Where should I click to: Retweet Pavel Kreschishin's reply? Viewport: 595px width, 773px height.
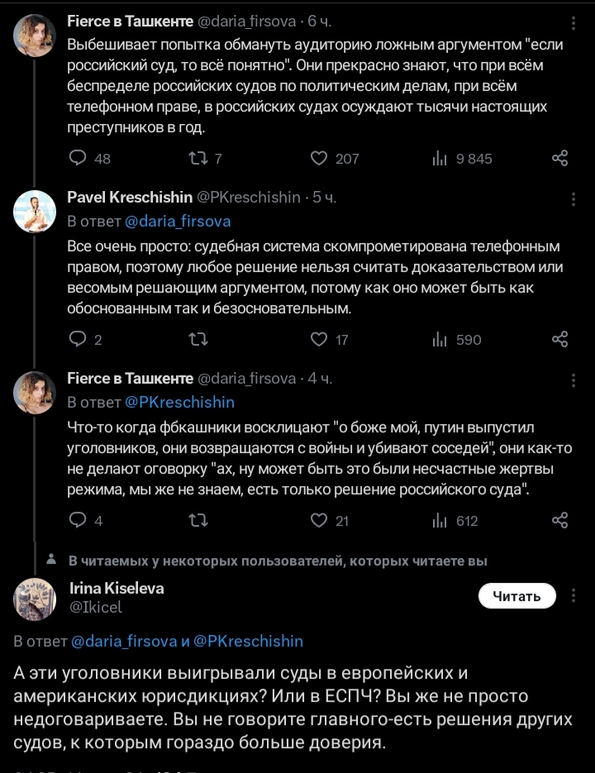tap(198, 339)
